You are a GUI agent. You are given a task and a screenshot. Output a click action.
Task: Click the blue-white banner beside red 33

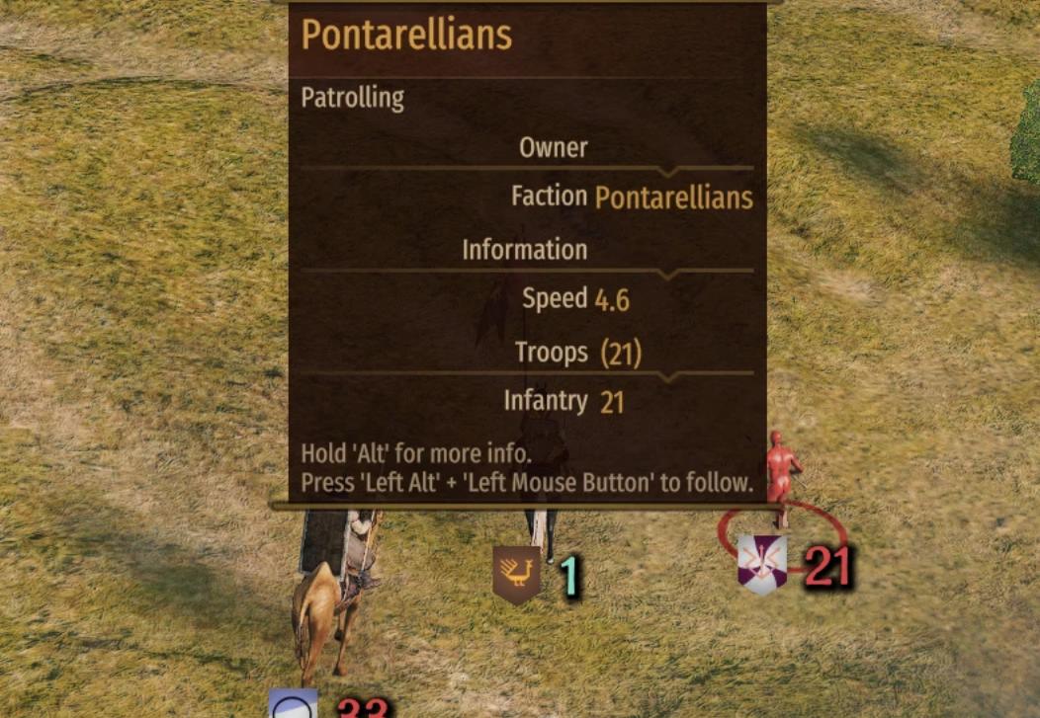293,703
